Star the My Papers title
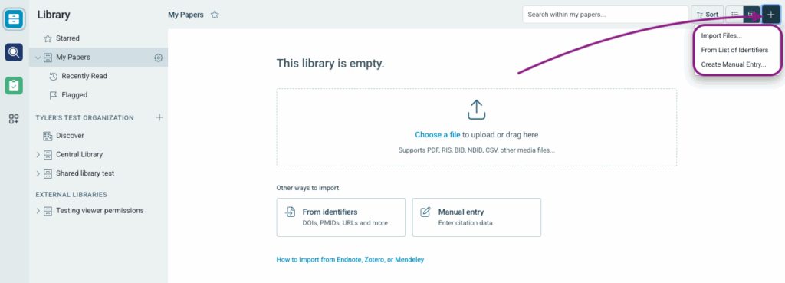 coord(215,15)
